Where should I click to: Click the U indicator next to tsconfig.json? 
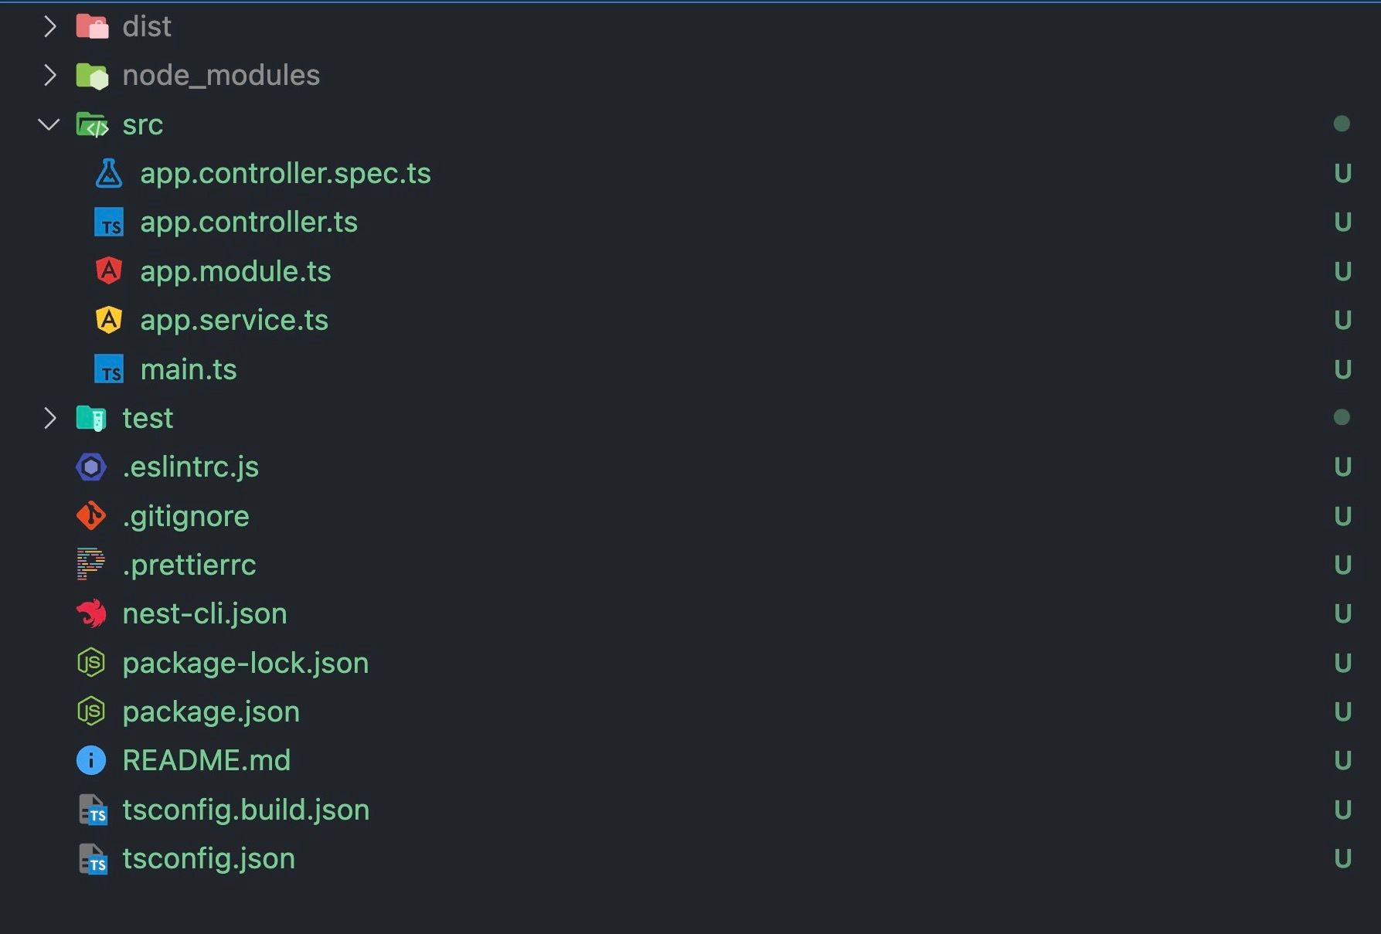(x=1342, y=858)
